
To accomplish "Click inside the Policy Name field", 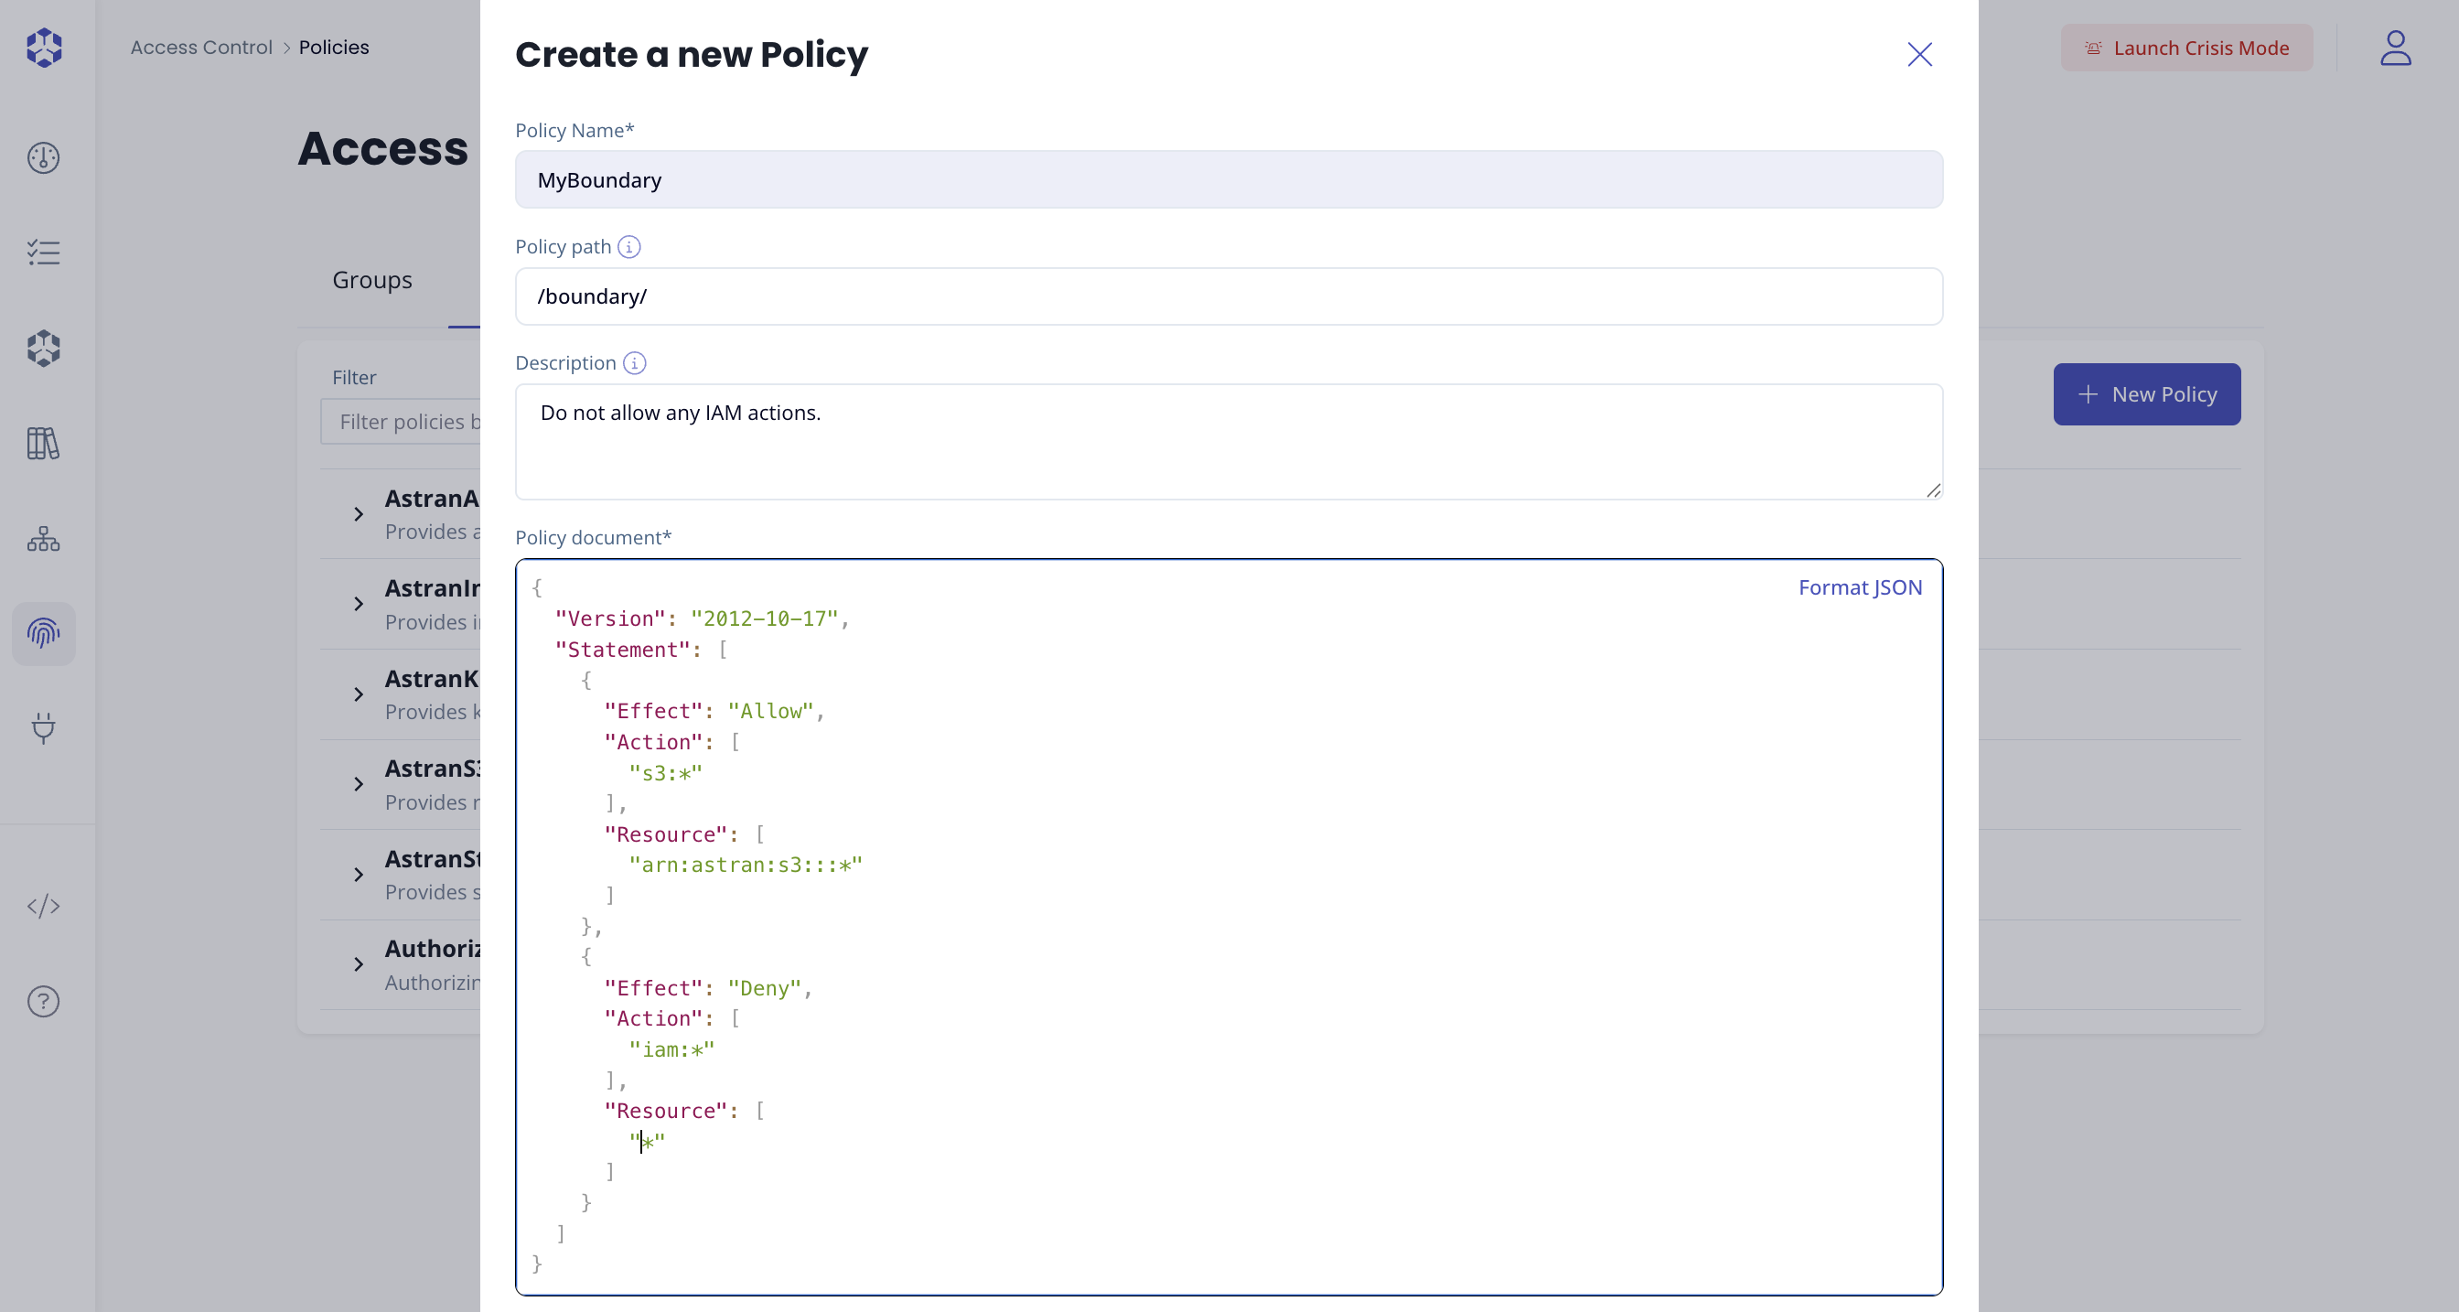I will [1228, 179].
